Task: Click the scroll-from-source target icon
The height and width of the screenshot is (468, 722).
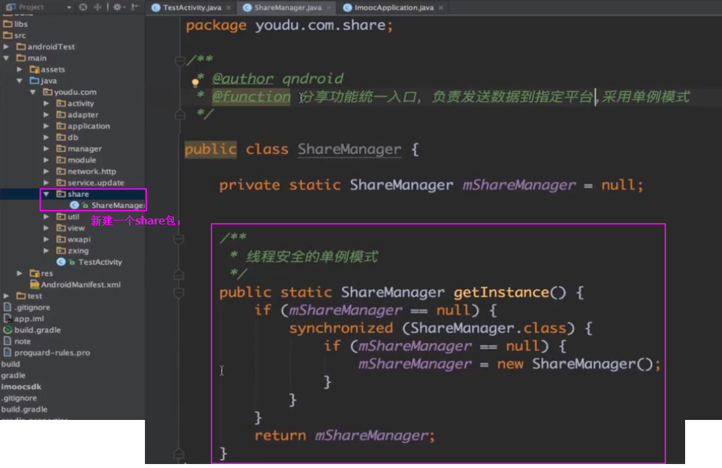Action: [83, 7]
